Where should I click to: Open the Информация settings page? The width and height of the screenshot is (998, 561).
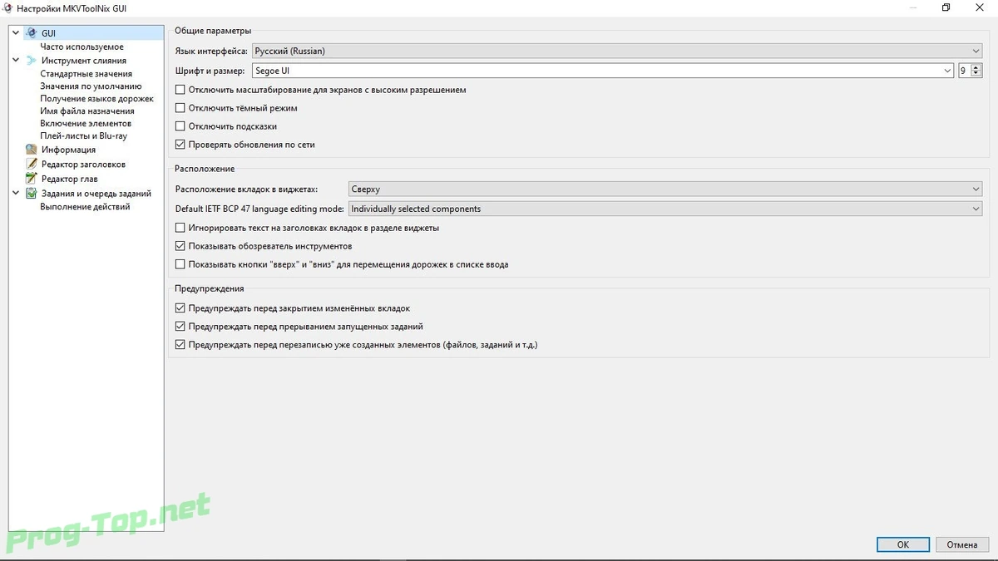pos(68,150)
